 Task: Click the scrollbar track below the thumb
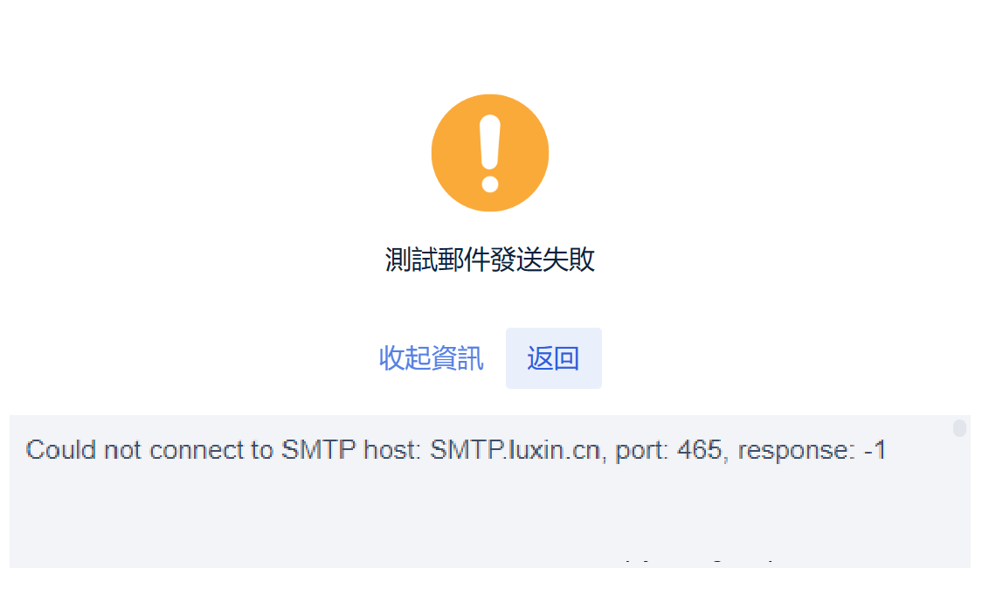tap(959, 507)
